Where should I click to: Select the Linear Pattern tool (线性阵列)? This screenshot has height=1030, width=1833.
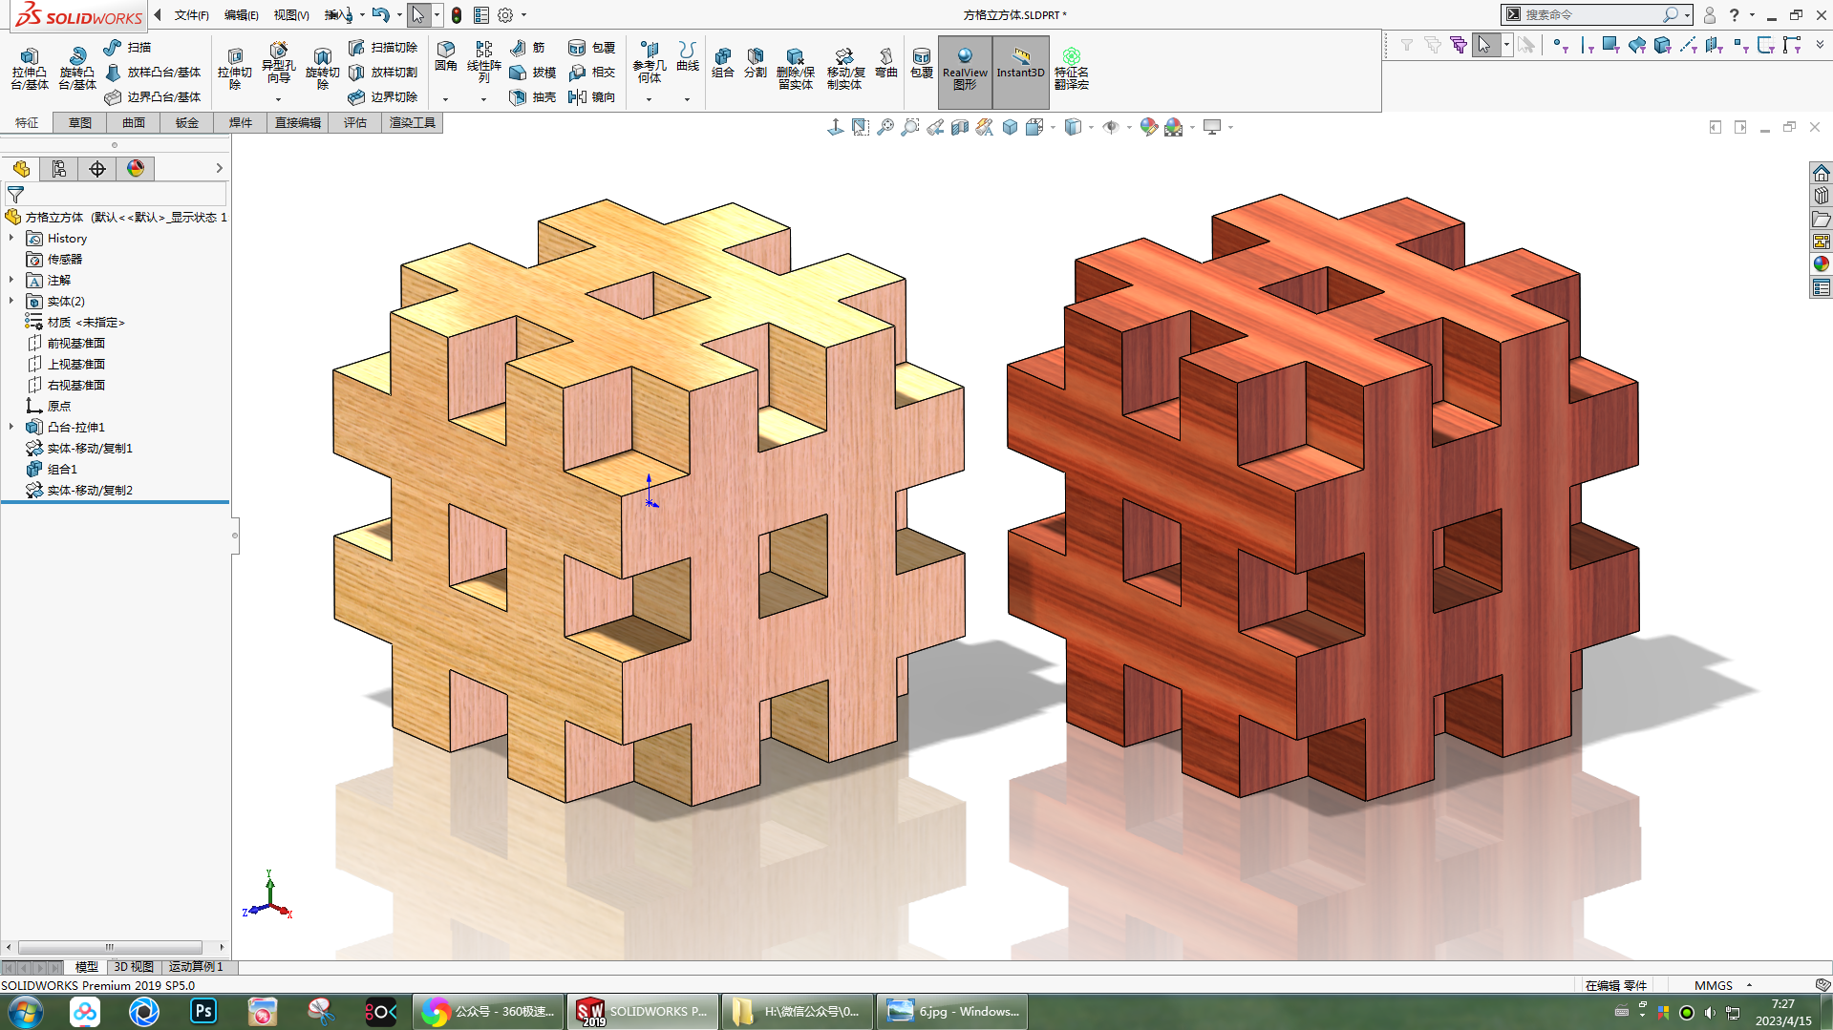[x=484, y=62]
